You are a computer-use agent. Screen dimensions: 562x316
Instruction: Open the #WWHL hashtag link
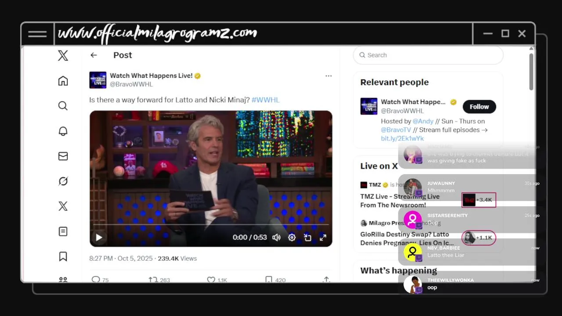pyautogui.click(x=265, y=100)
